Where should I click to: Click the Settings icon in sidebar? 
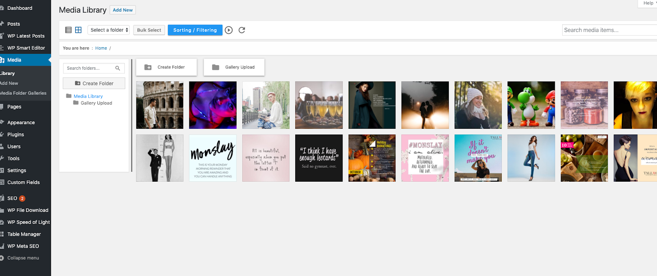2,170
